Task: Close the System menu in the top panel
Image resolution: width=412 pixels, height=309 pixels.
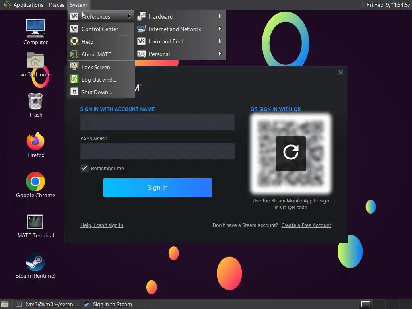Action: pos(78,5)
